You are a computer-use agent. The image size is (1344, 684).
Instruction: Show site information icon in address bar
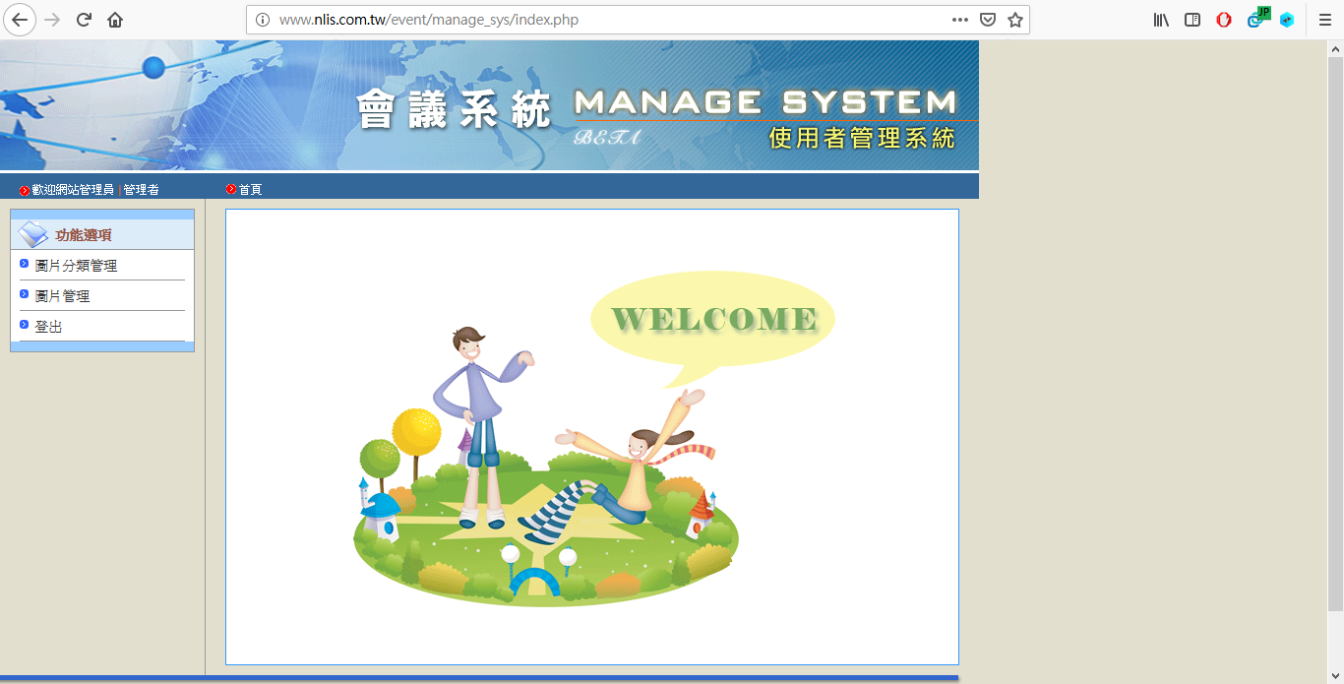pos(263,20)
